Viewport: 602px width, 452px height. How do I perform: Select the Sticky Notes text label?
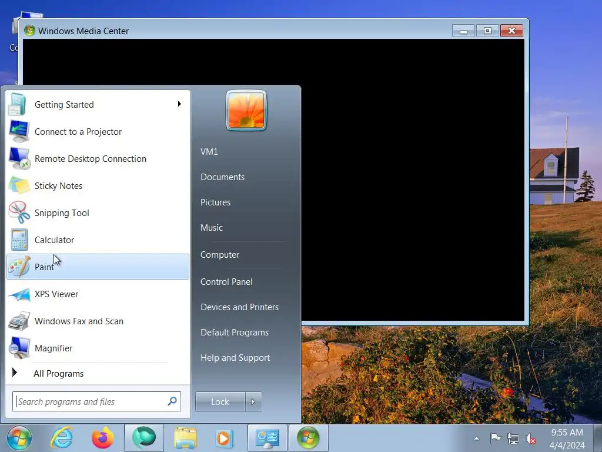[58, 185]
